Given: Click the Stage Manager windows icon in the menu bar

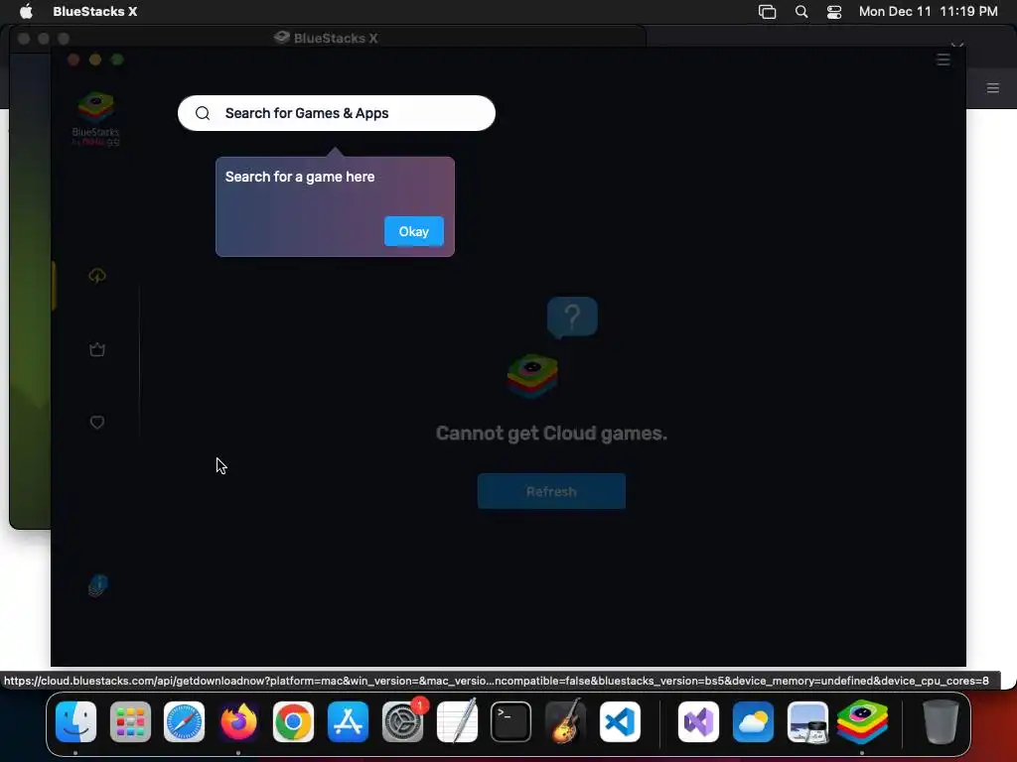Looking at the screenshot, I should 768,12.
